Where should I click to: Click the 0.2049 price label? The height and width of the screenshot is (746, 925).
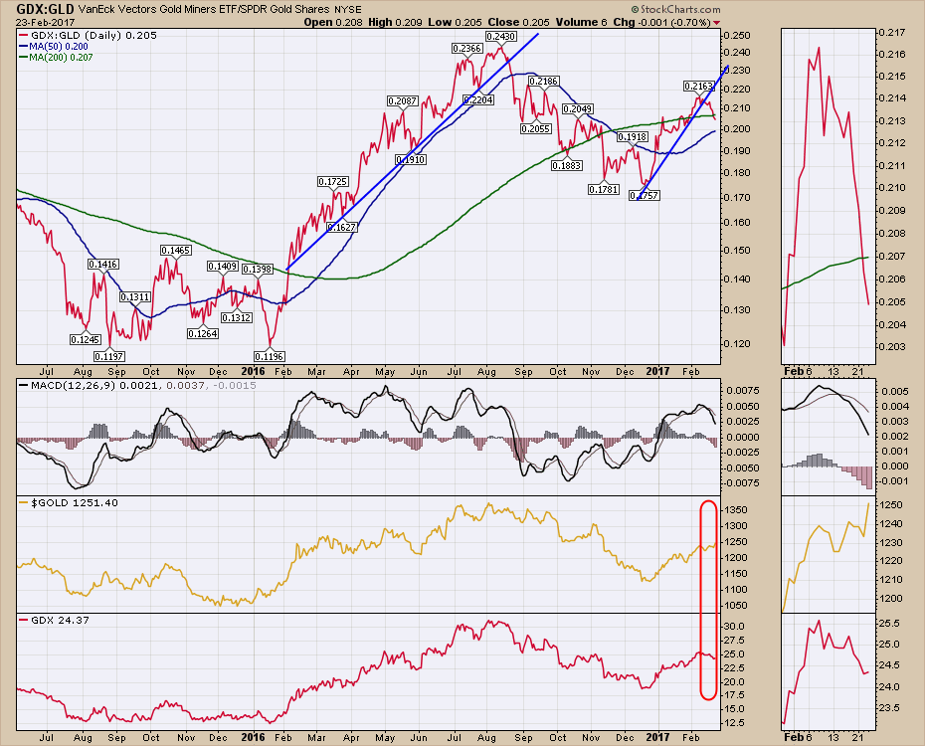pos(578,108)
